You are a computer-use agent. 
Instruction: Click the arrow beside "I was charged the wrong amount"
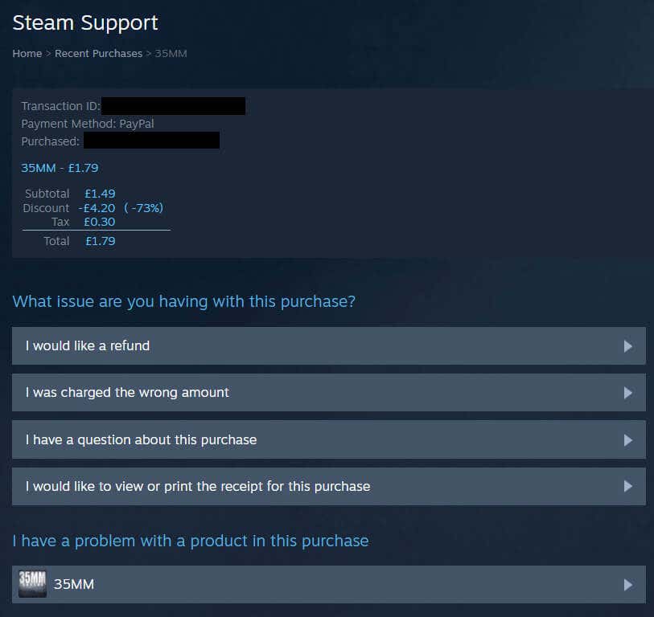(x=627, y=393)
